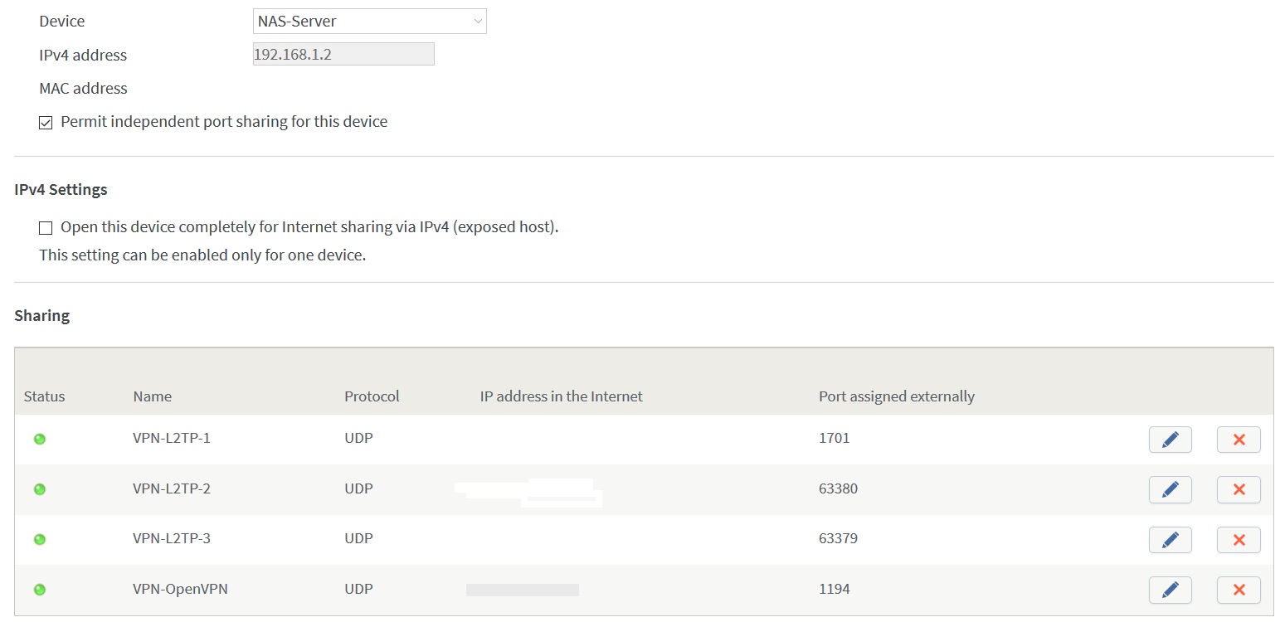Click the green status LED of VPN-OpenVPN
Viewport: 1280px width, 622px height.
point(39,590)
